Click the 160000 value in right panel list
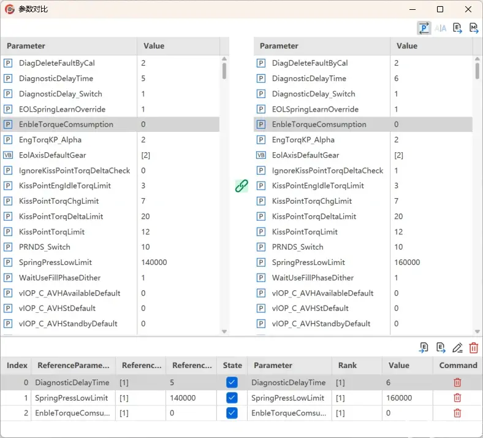This screenshot has height=438, width=483. (407, 263)
